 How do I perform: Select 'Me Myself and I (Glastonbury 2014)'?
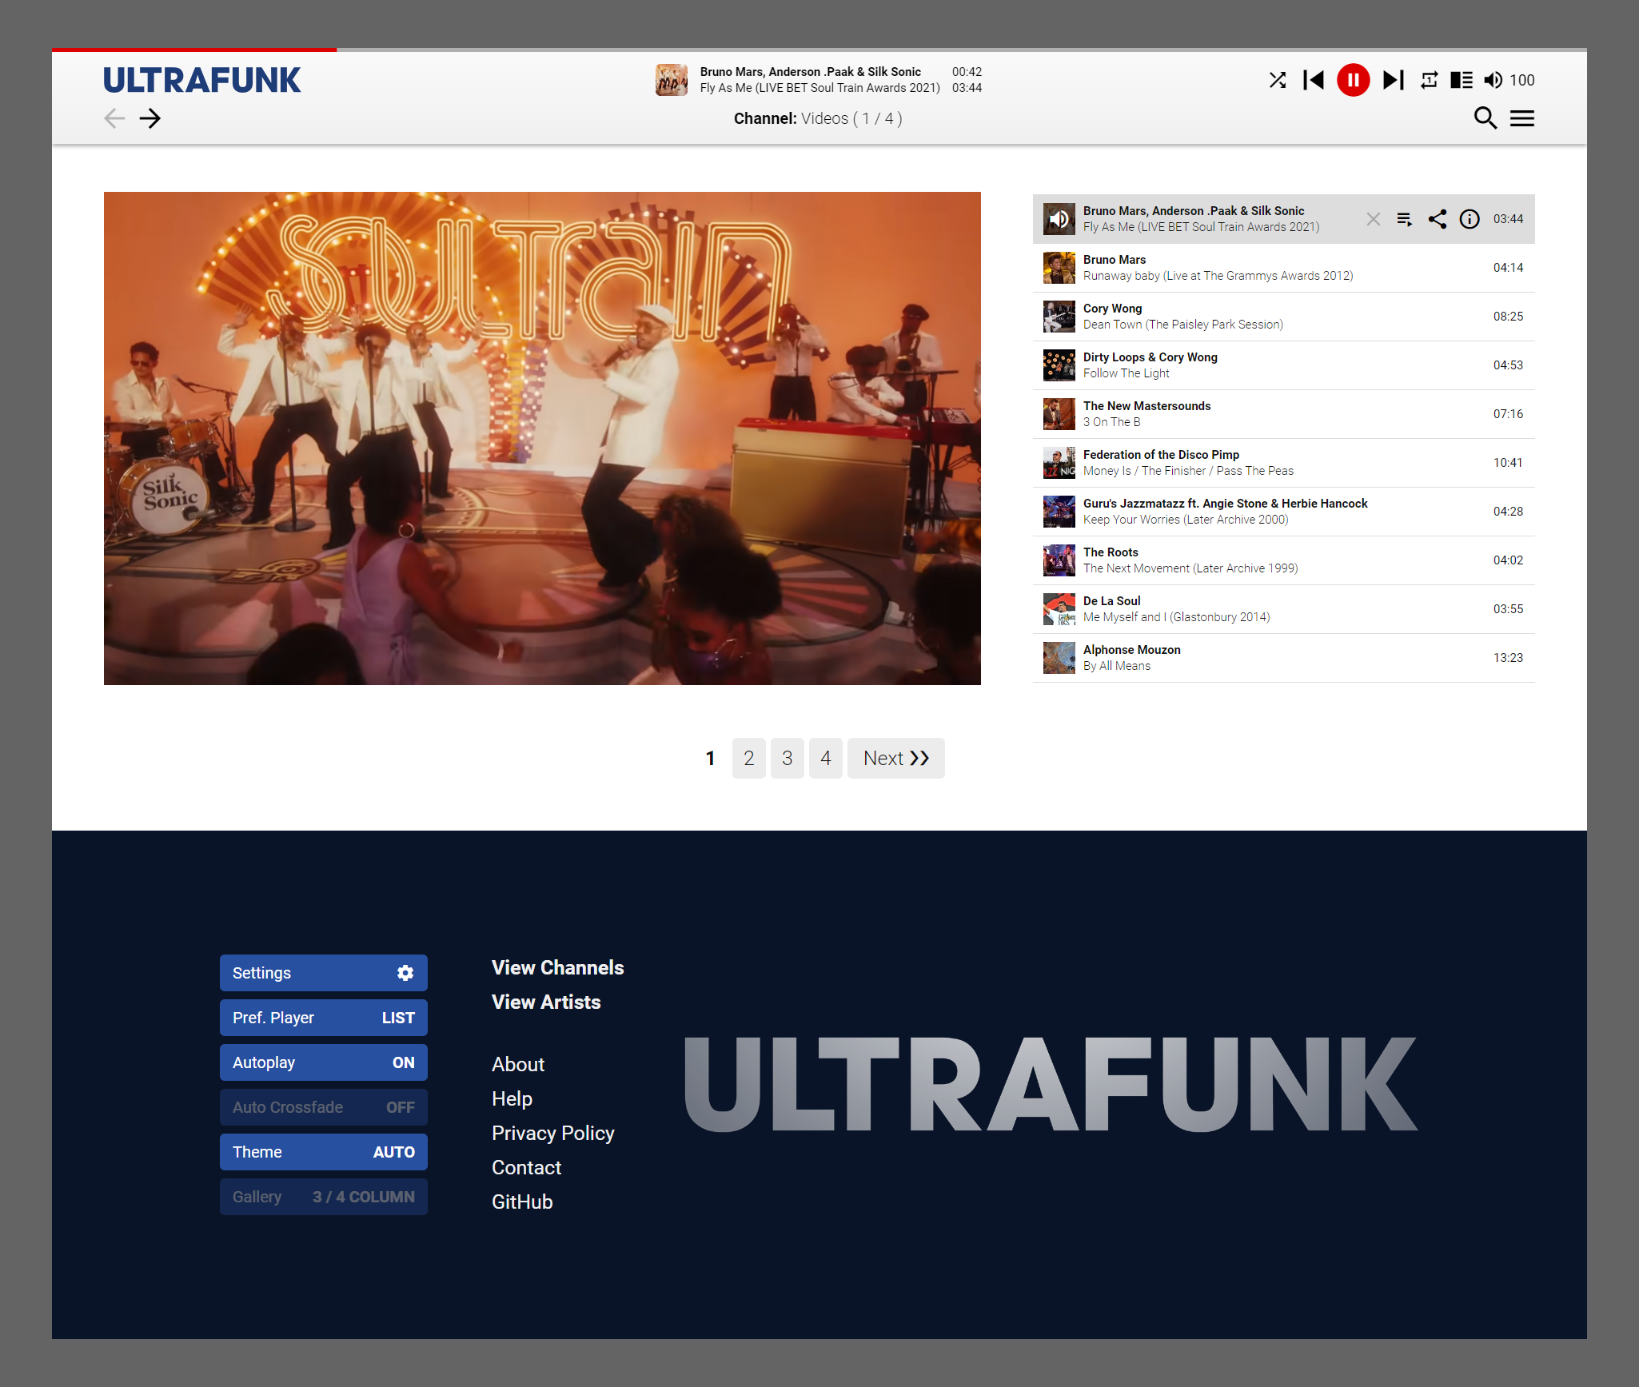[x=1176, y=617]
